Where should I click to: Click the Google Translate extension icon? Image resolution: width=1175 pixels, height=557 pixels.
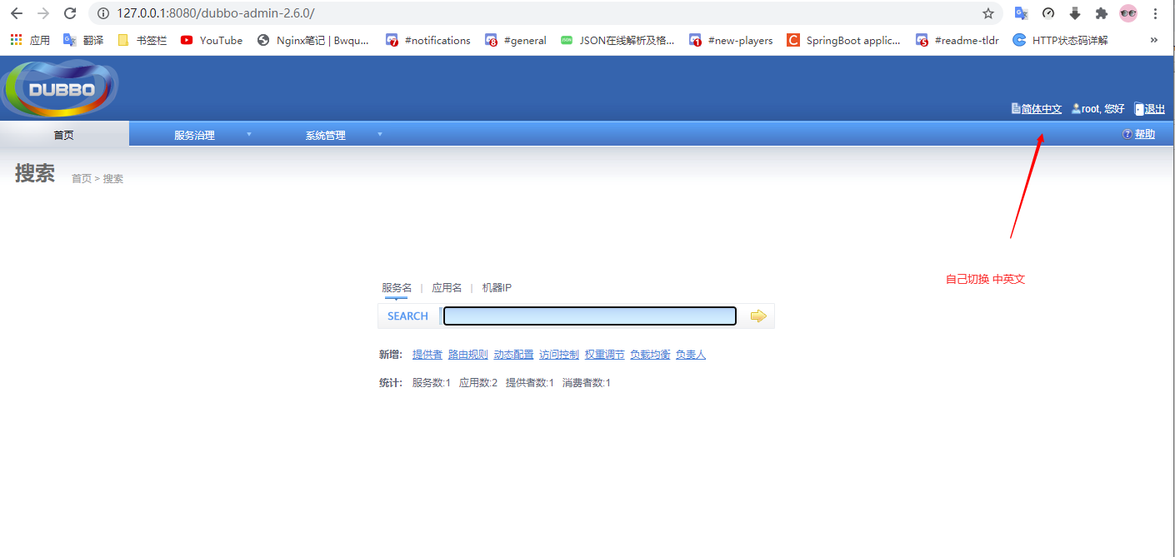[1021, 13]
